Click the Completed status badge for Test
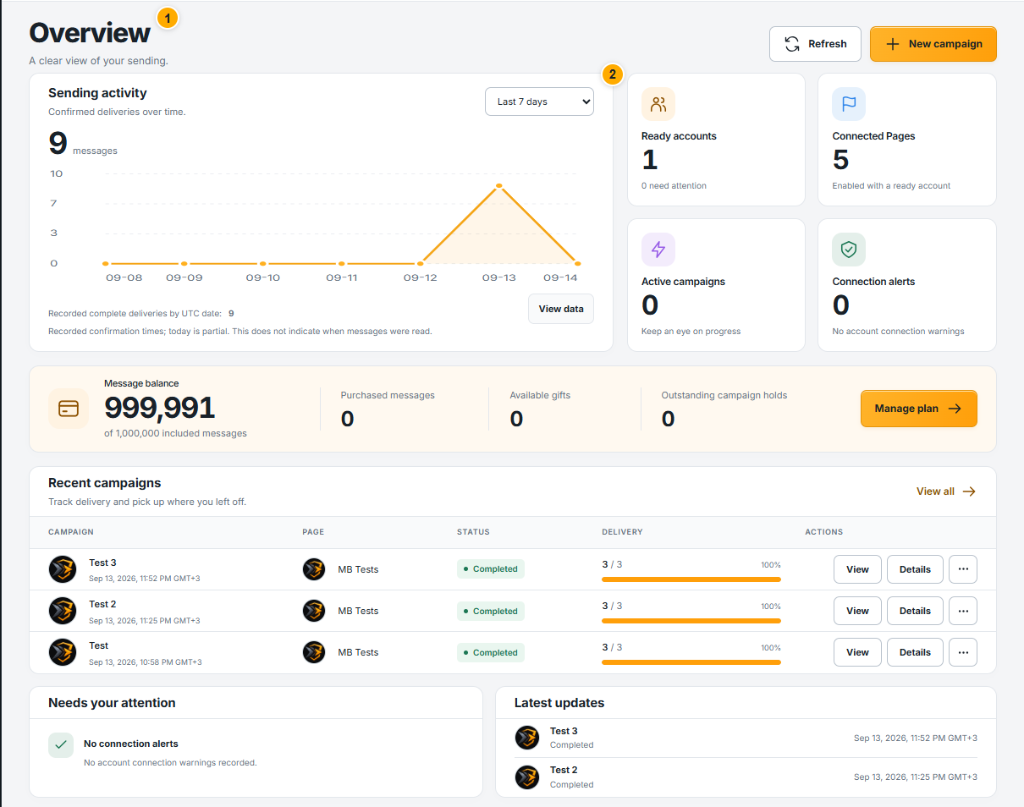 (x=491, y=652)
